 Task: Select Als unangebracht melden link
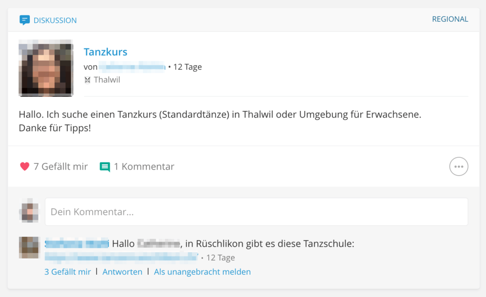point(202,271)
